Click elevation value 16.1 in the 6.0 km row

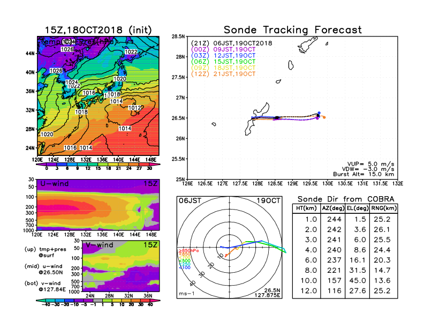(x=357, y=260)
